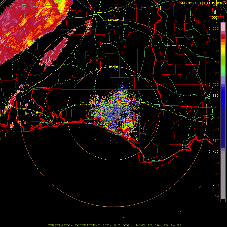227x227 pixels.
Task: Click the 'TH' threshold label
Action: (217, 196)
